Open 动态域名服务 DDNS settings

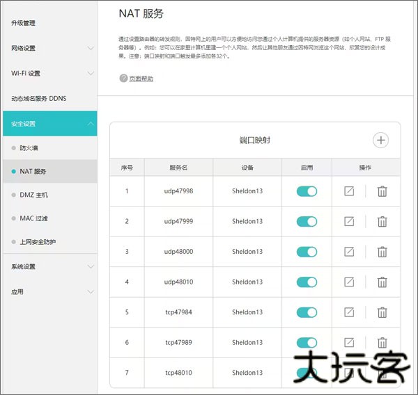39,99
